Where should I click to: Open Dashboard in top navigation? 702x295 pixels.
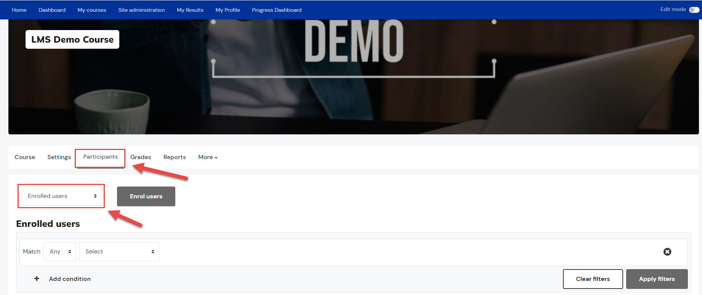52,10
